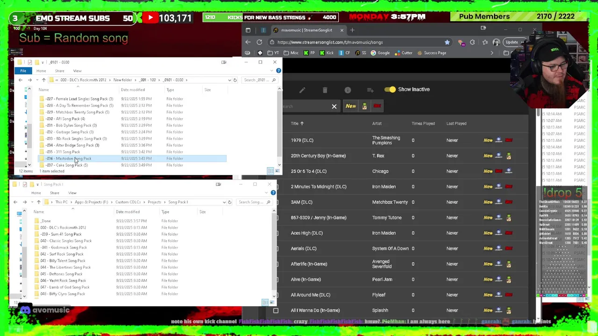The image size is (598, 336).
Task: Click the help icon in top Explorer window
Action: [x=278, y=70]
